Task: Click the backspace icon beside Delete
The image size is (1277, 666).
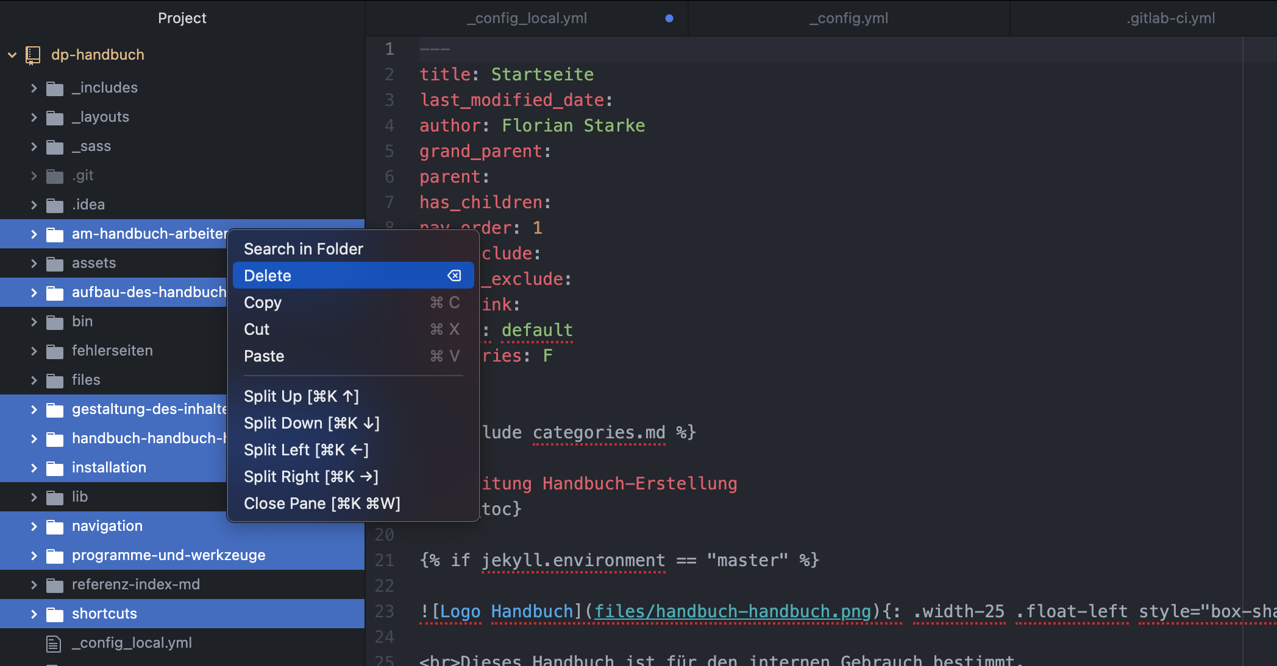Action: (454, 276)
